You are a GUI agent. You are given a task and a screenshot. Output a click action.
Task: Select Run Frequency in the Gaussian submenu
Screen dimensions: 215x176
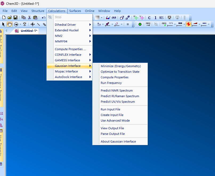(120, 83)
